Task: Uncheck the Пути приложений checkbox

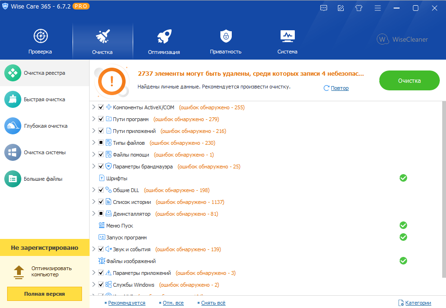Action: (100, 131)
